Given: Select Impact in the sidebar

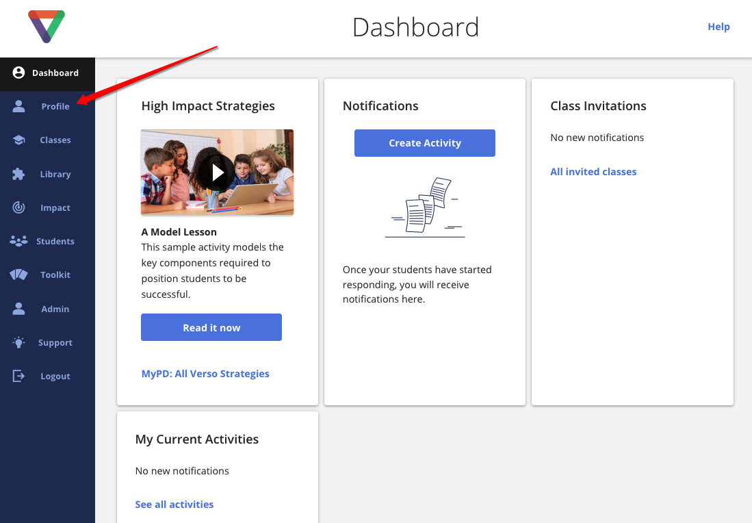Looking at the screenshot, I should (x=47, y=207).
